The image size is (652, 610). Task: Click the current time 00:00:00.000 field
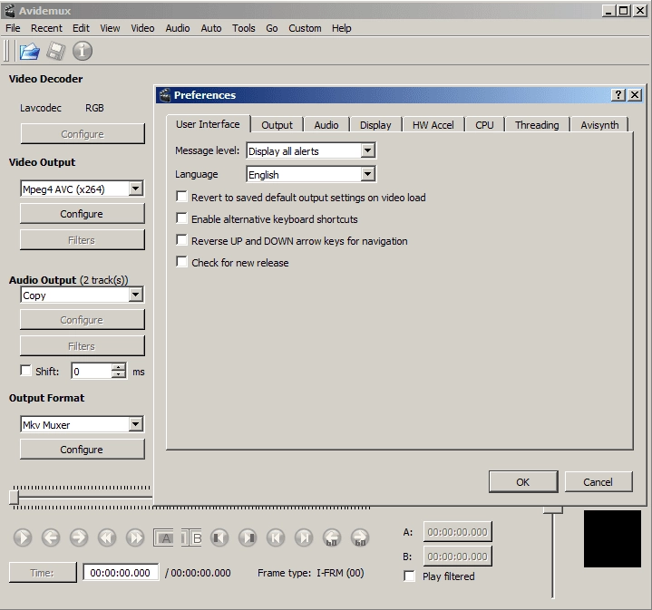(x=121, y=573)
